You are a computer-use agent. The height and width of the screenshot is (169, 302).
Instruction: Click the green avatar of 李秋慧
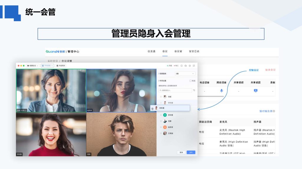165,115
